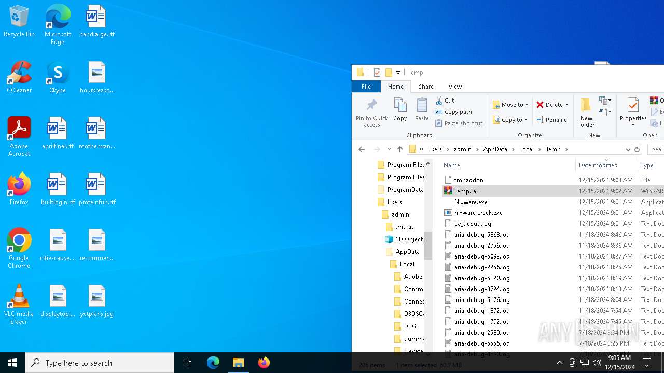Screen dimensions: 664x373
Task: Open the Recycle Bin desktop icon
Action: point(19,22)
